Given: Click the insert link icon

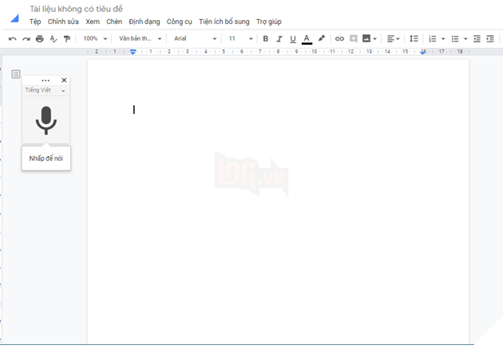Looking at the screenshot, I should pos(339,38).
